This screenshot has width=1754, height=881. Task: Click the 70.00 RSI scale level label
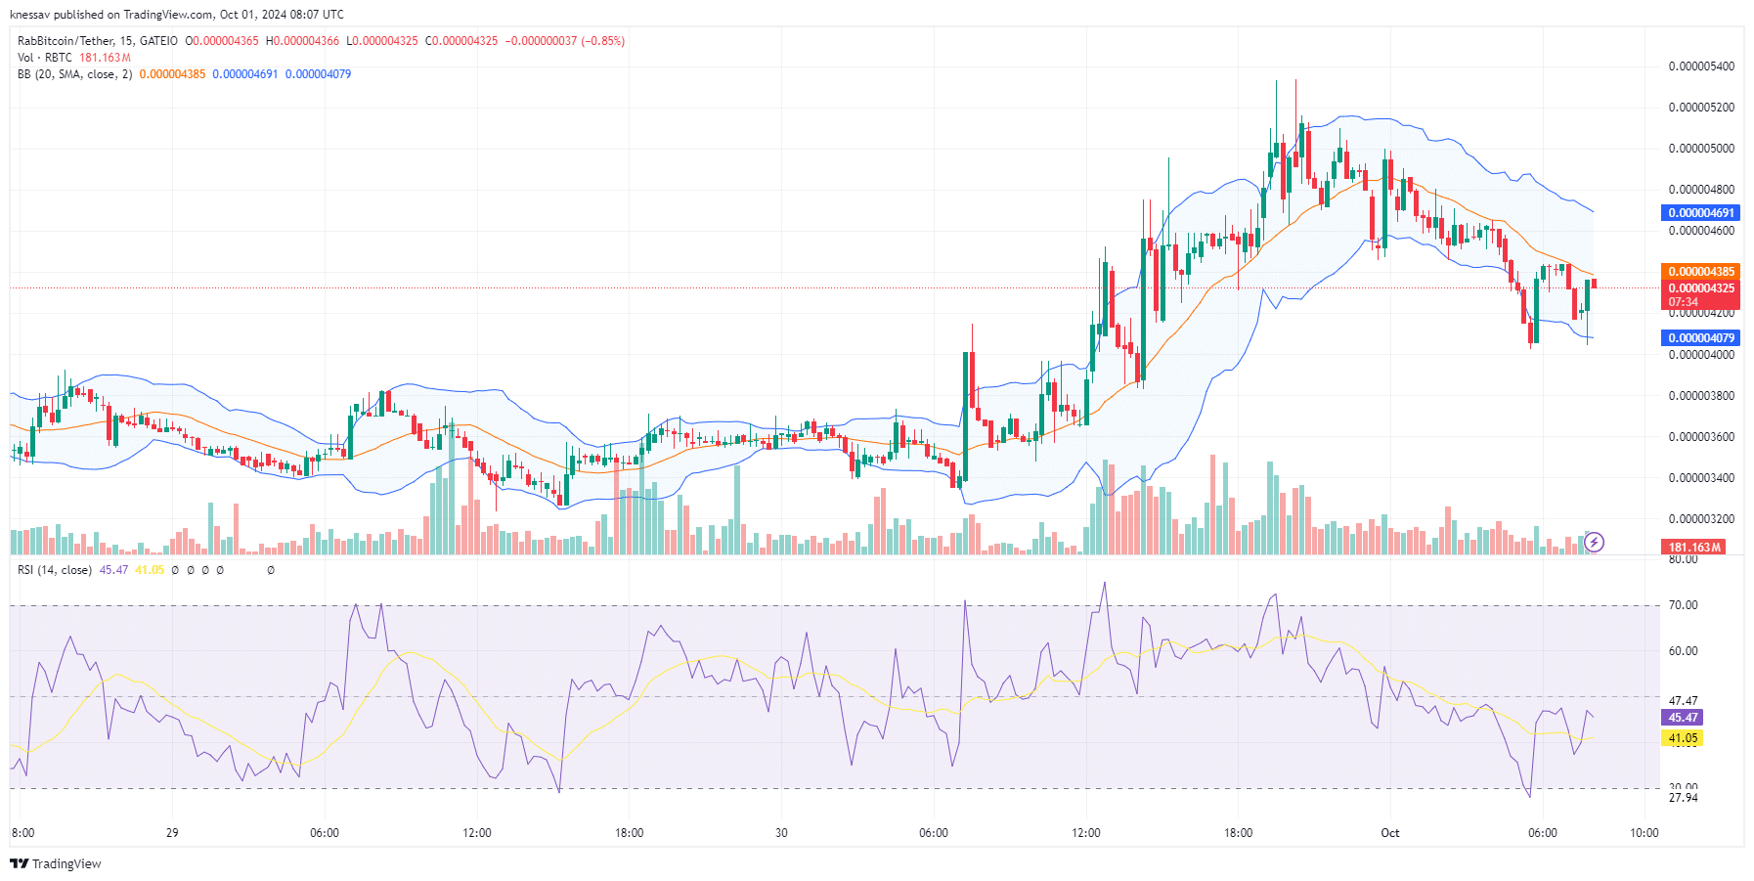point(1683,605)
